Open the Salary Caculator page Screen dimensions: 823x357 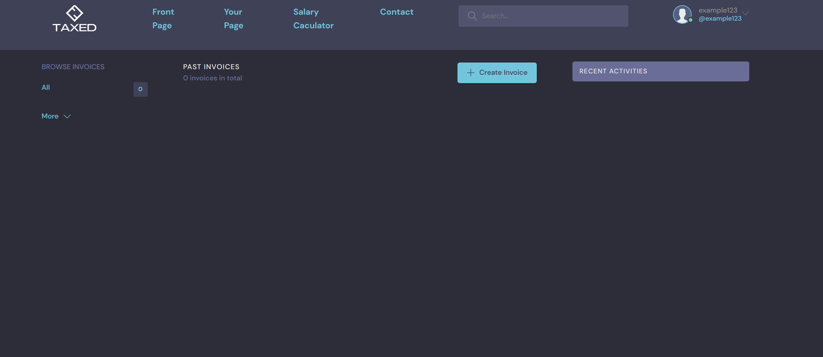pos(313,19)
